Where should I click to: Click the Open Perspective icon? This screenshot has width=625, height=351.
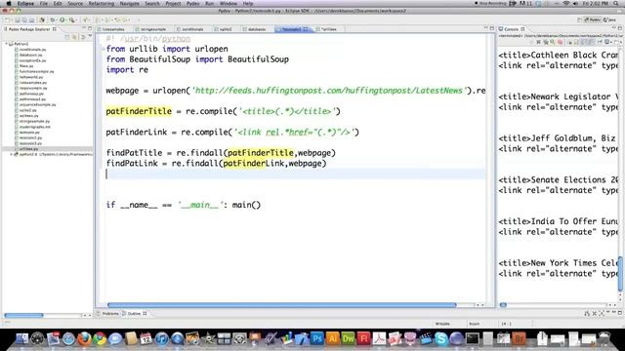(x=579, y=19)
